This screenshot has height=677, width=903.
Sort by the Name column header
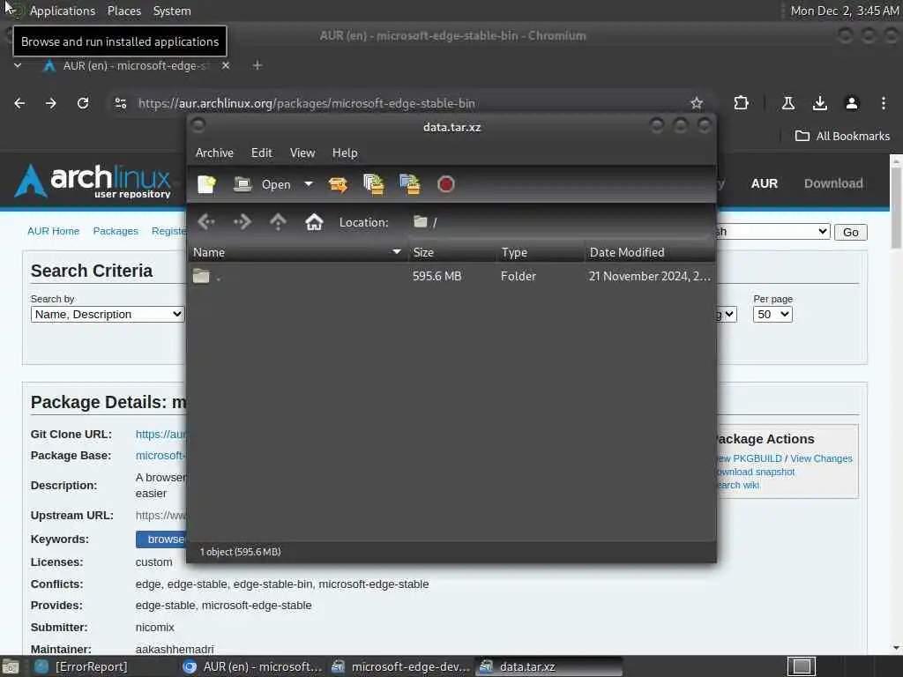point(297,252)
